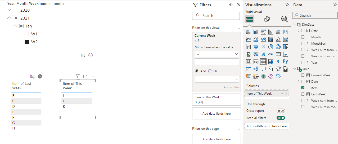
Task: Select the Donut chart visual
Action: [x=278, y=47]
